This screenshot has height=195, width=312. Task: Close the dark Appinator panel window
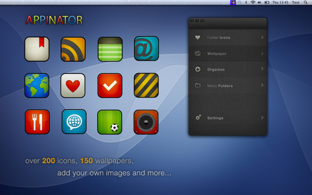(192, 21)
